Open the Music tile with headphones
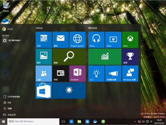166x125 pixels. pos(96,40)
